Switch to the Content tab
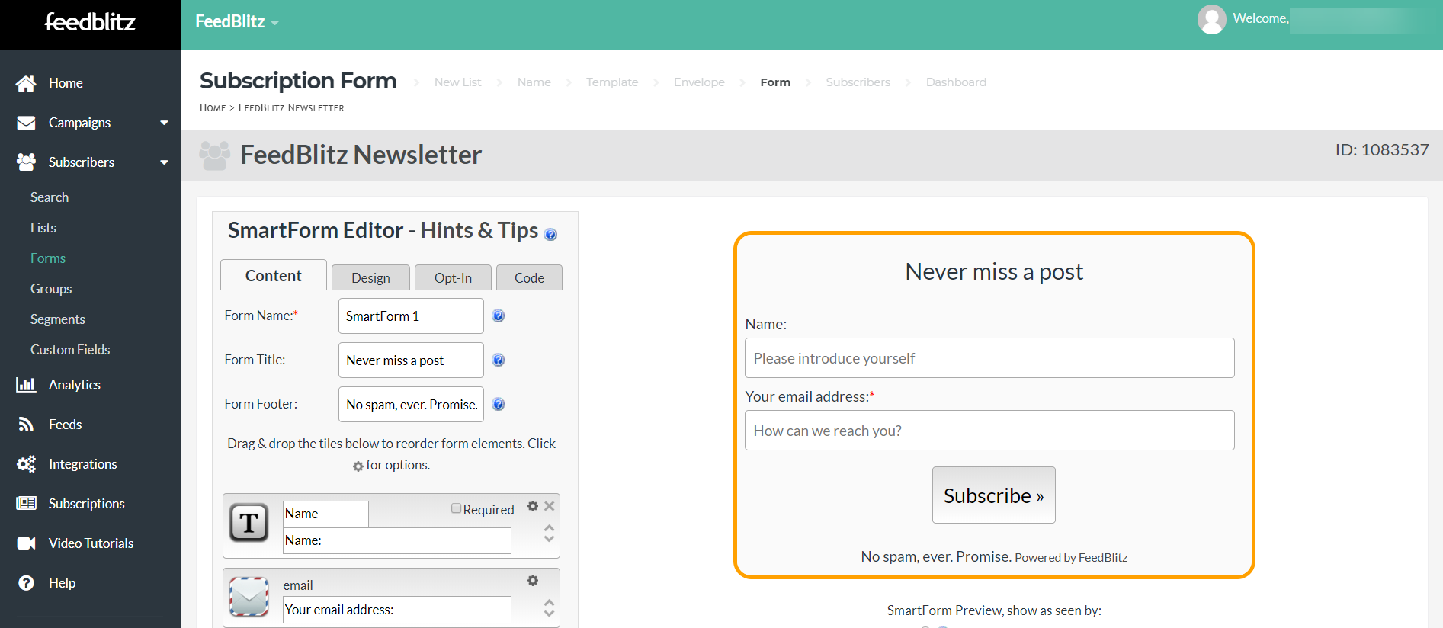 [274, 276]
